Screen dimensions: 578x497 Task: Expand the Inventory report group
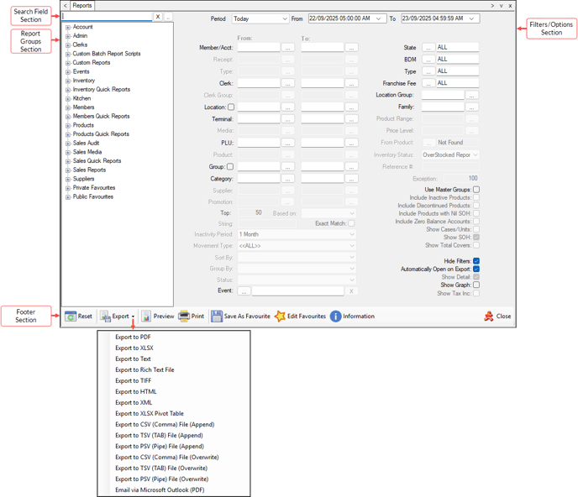(67, 81)
